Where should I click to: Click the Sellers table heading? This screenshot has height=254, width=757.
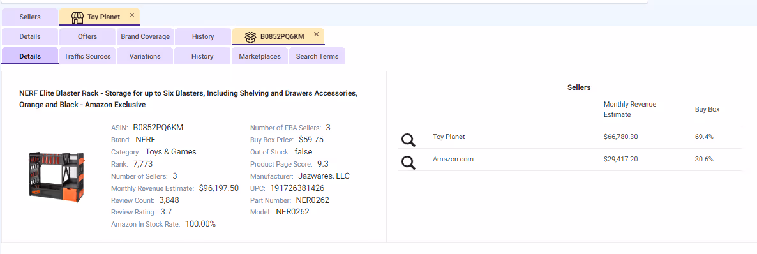point(579,87)
